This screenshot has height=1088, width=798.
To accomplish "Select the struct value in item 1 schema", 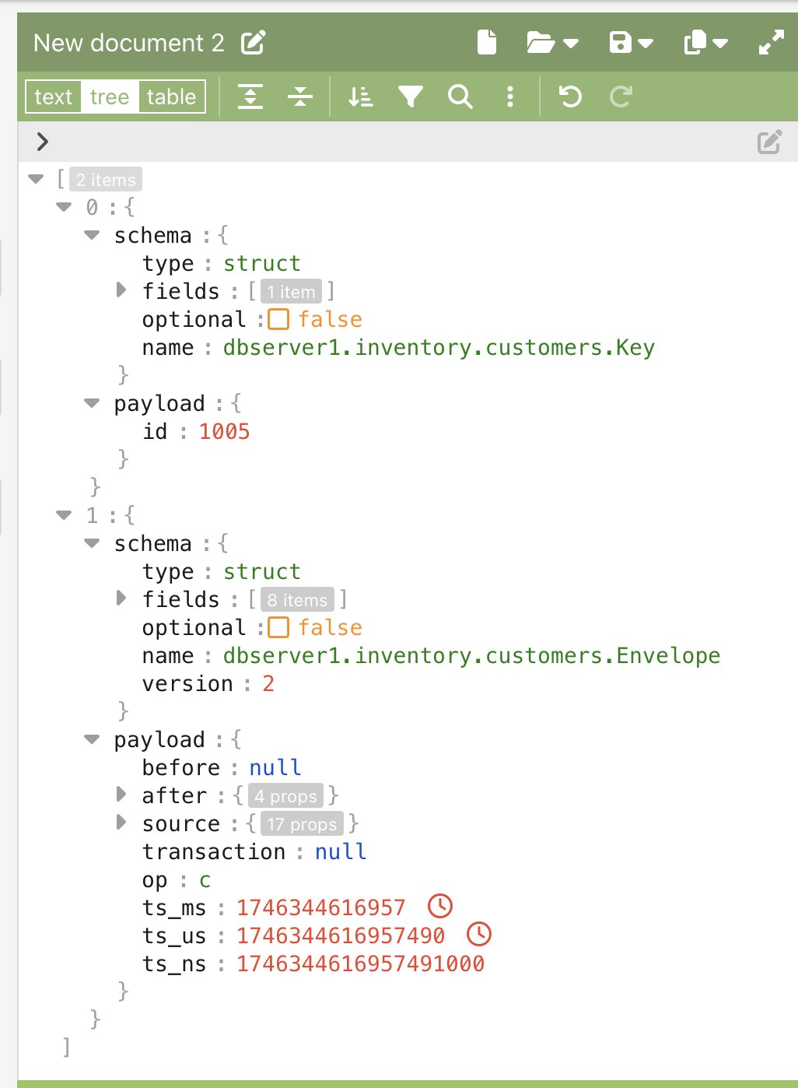I will (262, 571).
